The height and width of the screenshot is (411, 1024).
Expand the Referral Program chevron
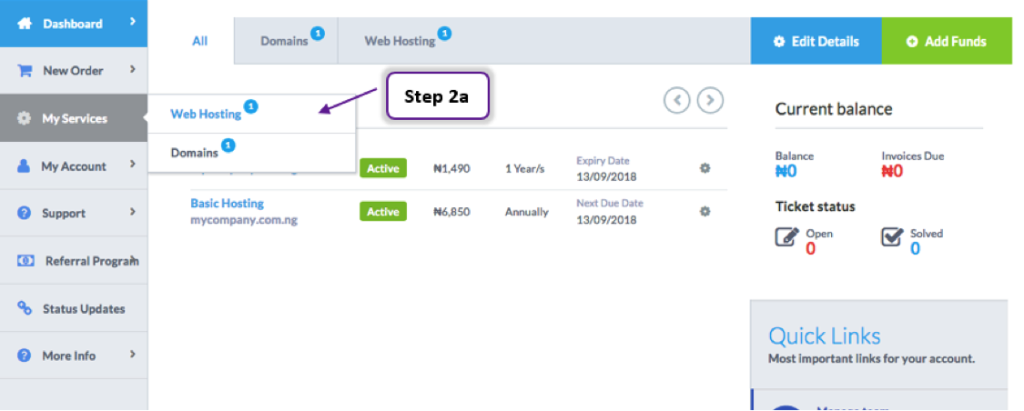pos(135,260)
